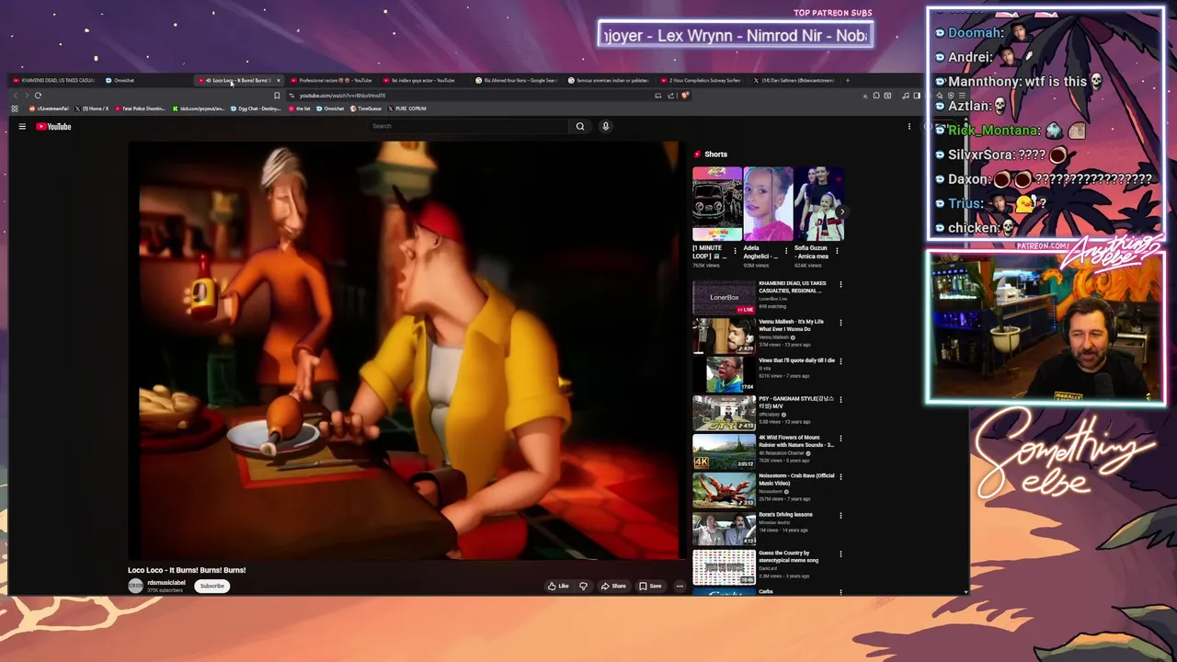Open the kick.com bookmark
This screenshot has height=662, width=1177.
point(199,108)
